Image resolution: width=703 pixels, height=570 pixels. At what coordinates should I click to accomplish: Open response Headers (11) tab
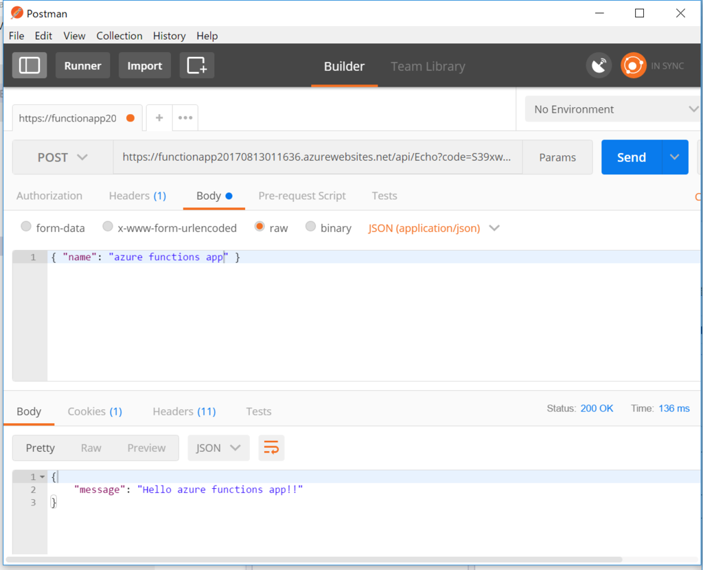coord(184,411)
